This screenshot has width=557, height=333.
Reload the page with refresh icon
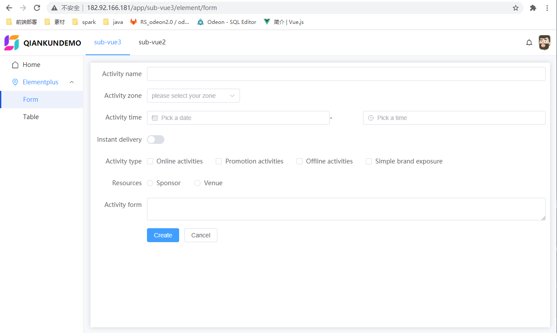click(x=37, y=8)
